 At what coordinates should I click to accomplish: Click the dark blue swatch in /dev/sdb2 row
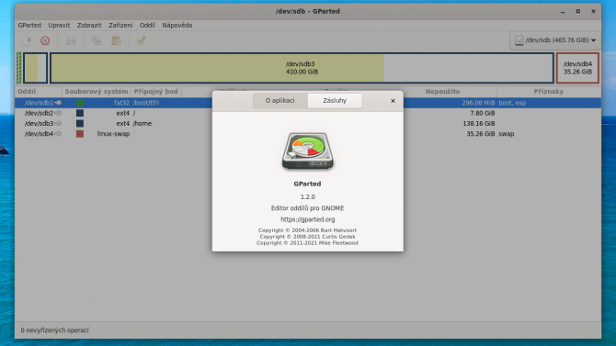point(80,113)
